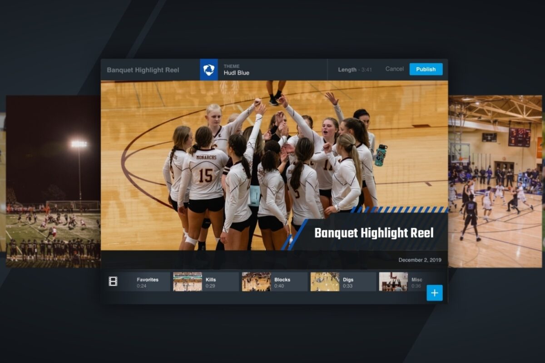Select the Misc clip thumbnail

tap(393, 281)
